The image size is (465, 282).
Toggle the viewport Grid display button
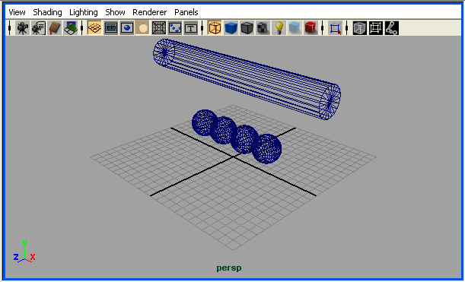click(x=94, y=28)
